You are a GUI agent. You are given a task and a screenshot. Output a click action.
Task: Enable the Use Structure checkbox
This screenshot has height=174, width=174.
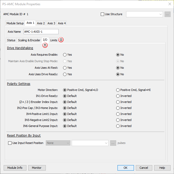click(x=102, y=14)
